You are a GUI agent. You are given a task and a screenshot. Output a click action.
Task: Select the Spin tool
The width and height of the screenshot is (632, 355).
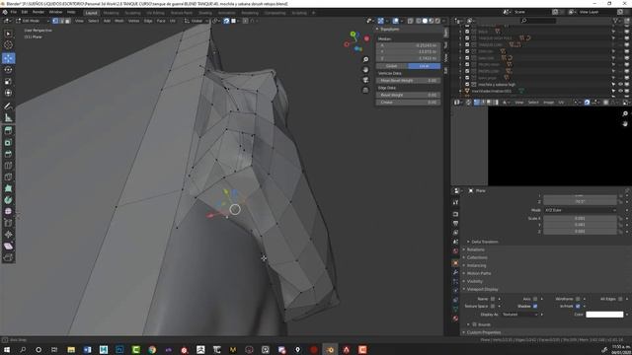tap(8, 200)
